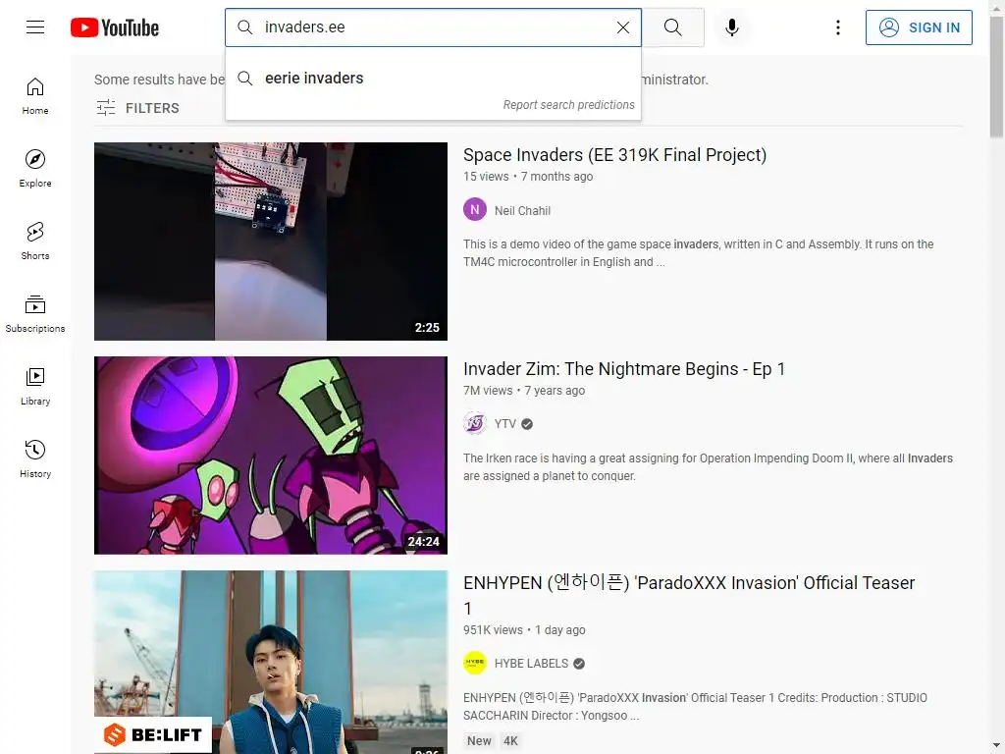Click '7M views • 7 years ago' text

coord(524,391)
